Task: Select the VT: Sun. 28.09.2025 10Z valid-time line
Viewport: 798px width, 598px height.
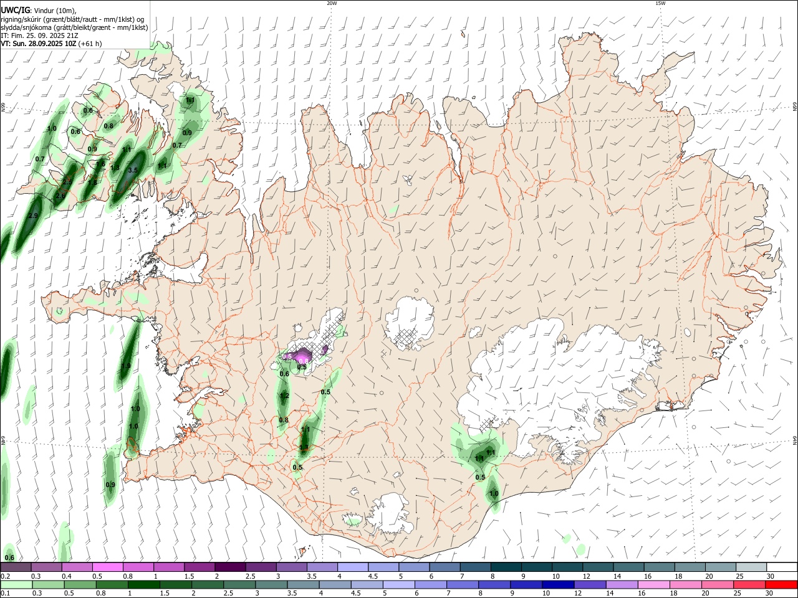Action: click(x=51, y=44)
